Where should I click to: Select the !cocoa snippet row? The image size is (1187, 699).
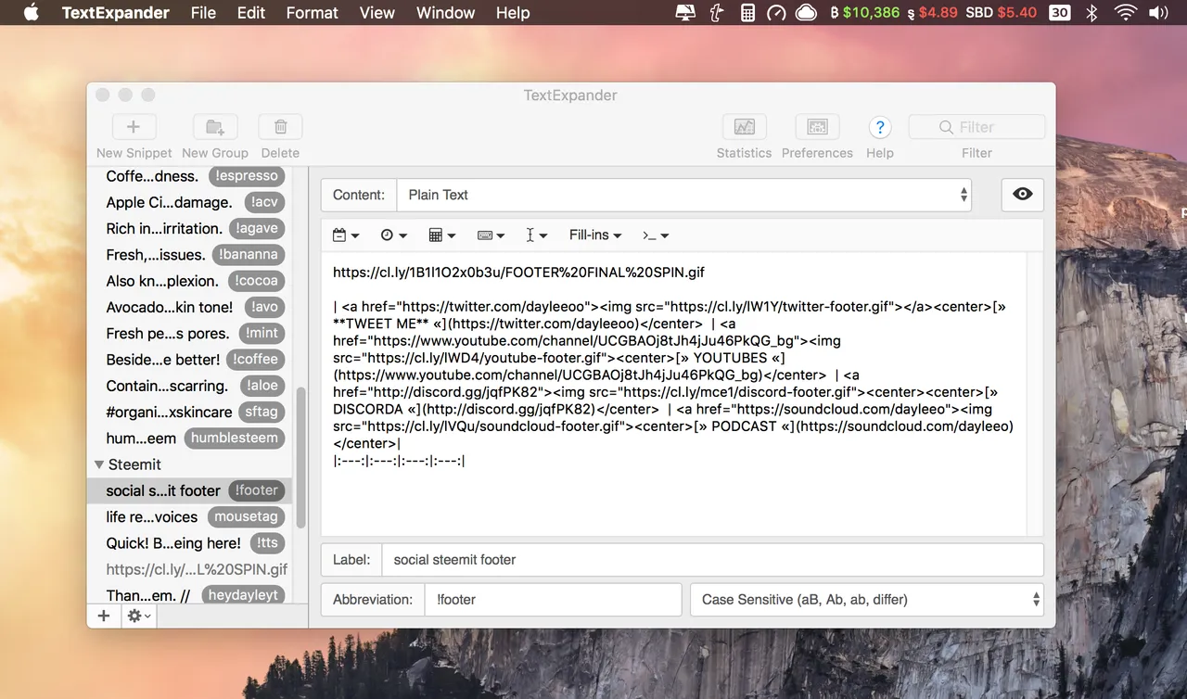(x=190, y=281)
